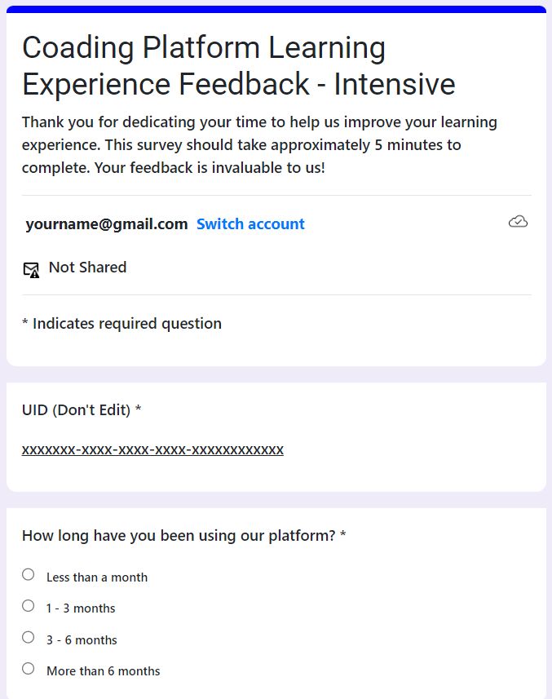This screenshot has height=699, width=552.
Task: Click the required asterisk after the UID label
Action: click(x=139, y=410)
